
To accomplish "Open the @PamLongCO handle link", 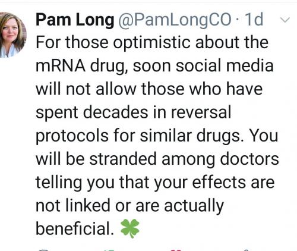I will [175, 20].
